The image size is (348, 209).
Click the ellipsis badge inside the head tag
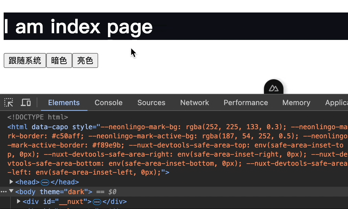[45, 182]
